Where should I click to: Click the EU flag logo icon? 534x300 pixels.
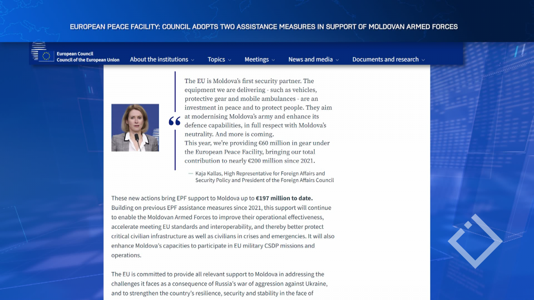click(46, 56)
